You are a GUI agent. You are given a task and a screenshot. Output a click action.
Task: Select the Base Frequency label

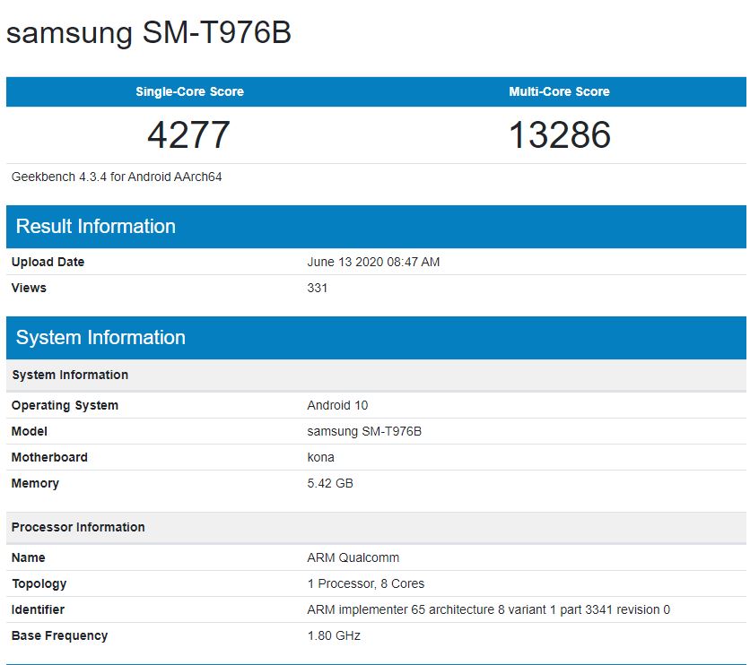59,635
